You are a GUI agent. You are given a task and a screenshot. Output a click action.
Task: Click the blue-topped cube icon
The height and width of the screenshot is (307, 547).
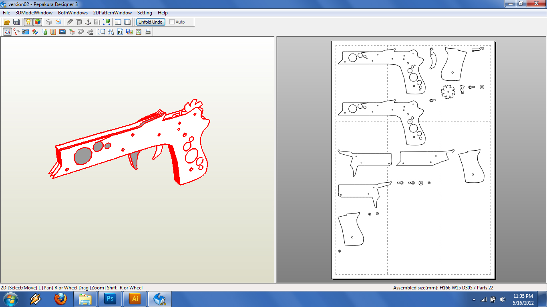pyautogui.click(x=58, y=22)
